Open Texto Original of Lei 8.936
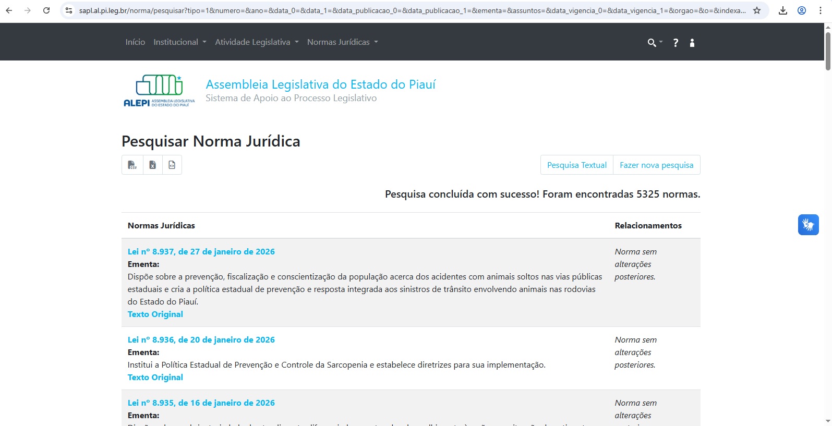 coord(155,378)
